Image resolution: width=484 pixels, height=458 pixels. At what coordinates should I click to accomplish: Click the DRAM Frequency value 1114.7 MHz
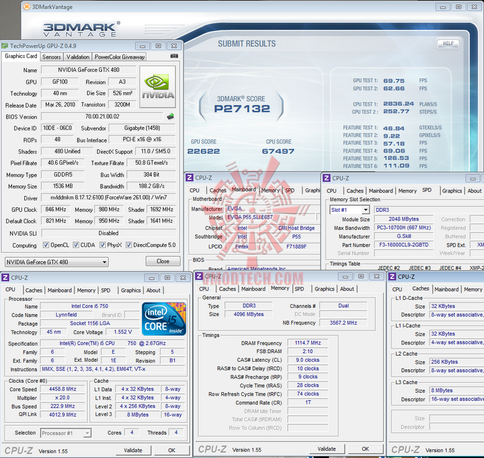coord(307,343)
